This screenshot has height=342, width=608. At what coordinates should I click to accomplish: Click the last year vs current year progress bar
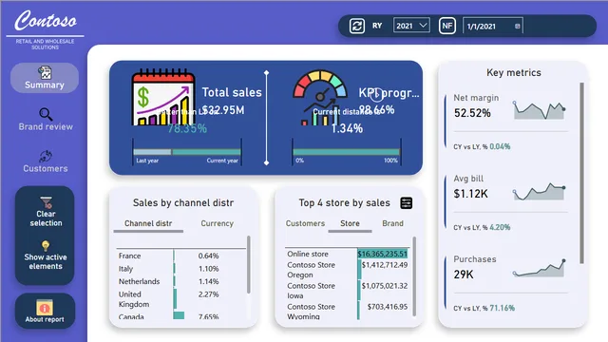click(x=187, y=152)
